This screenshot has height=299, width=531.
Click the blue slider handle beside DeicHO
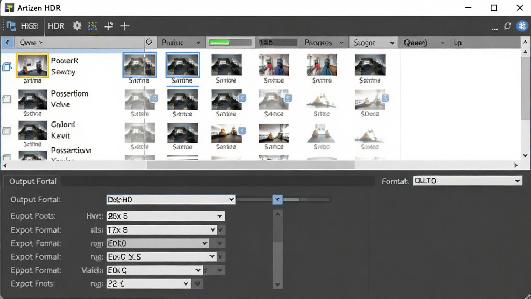point(277,199)
